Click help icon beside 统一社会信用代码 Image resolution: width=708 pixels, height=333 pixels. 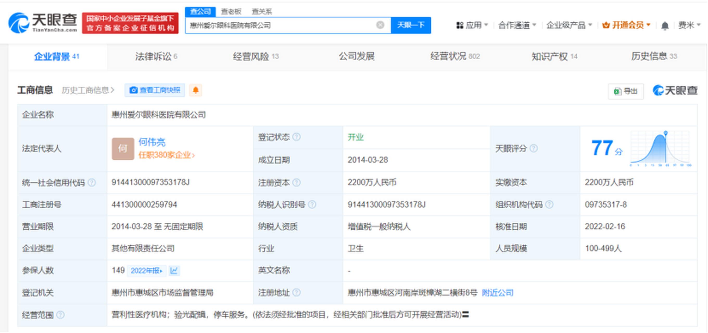coord(92,182)
